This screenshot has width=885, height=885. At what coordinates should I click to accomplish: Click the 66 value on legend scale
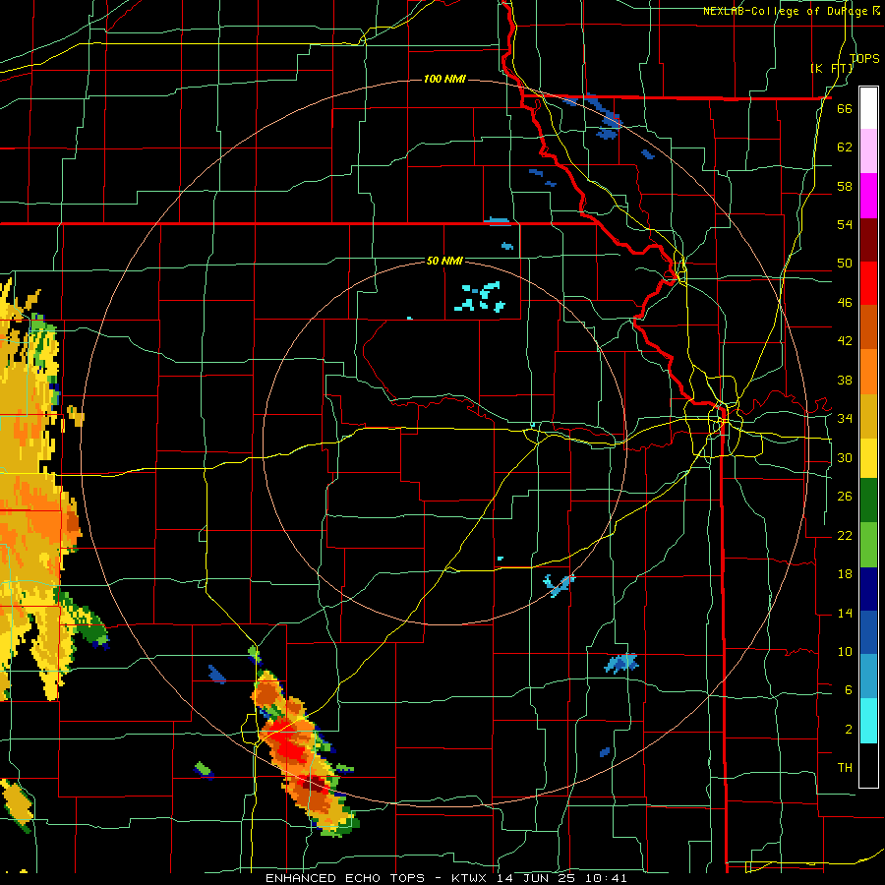845,108
